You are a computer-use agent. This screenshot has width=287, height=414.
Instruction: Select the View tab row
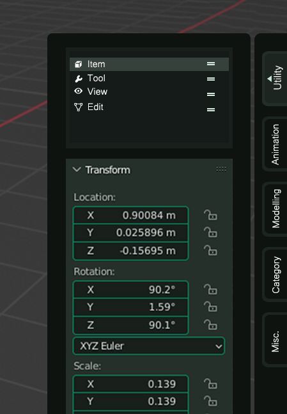coord(149,92)
